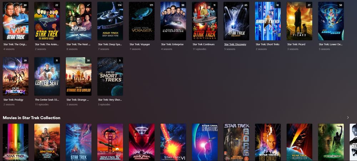The height and width of the screenshot is (161, 357).
Task: Open the Star Trek Generations movie poster
Action: coord(205,142)
